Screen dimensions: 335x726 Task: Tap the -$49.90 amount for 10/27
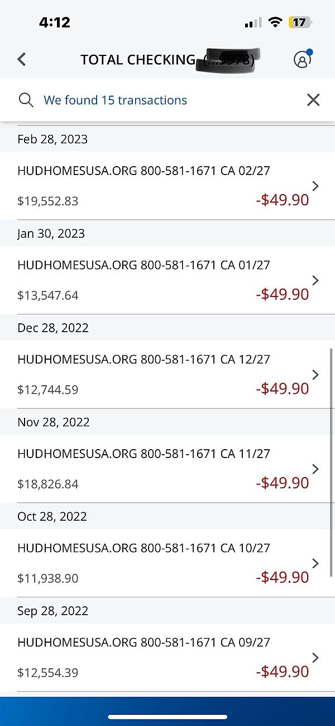[283, 577]
